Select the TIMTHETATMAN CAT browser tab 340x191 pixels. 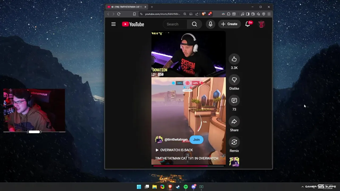(127, 7)
